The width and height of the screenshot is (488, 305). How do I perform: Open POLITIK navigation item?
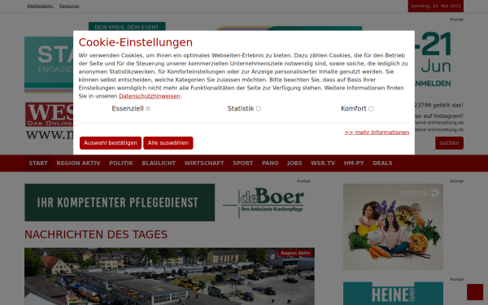click(x=121, y=163)
